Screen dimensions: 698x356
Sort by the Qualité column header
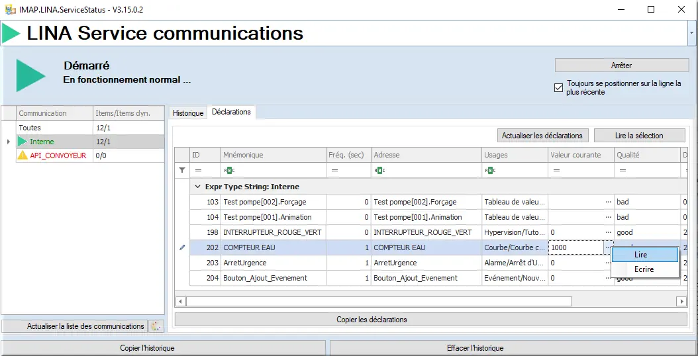[x=647, y=155]
